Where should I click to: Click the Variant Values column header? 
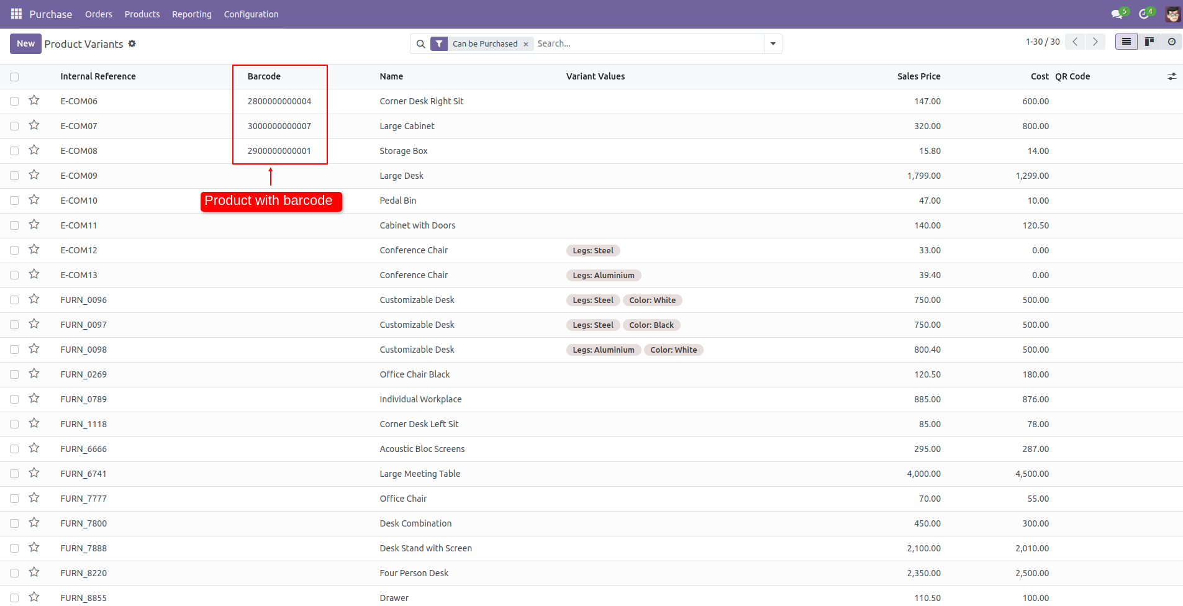point(596,76)
